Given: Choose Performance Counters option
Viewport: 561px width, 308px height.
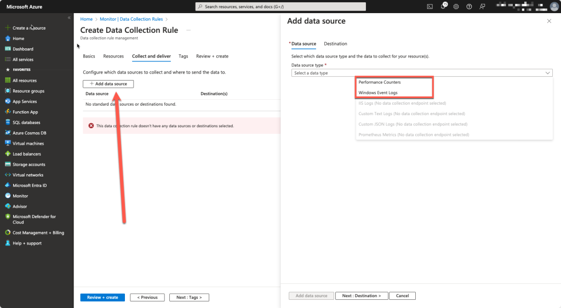Looking at the screenshot, I should click(x=379, y=82).
